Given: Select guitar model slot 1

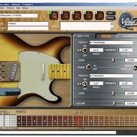Looking at the screenshot, I should click(x=54, y=16).
